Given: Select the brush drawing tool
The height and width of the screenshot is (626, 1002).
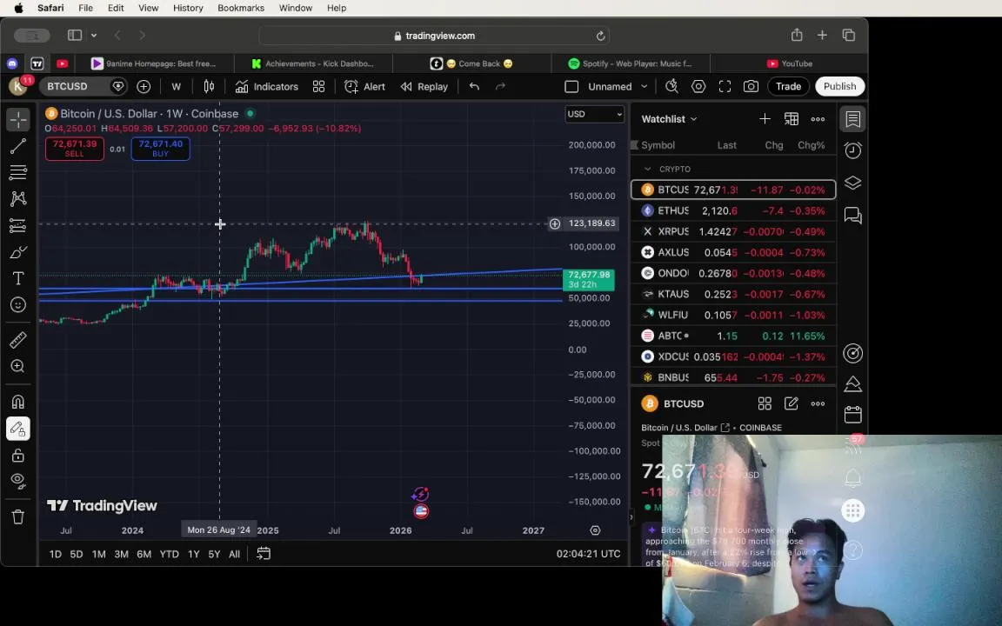Looking at the screenshot, I should (18, 252).
